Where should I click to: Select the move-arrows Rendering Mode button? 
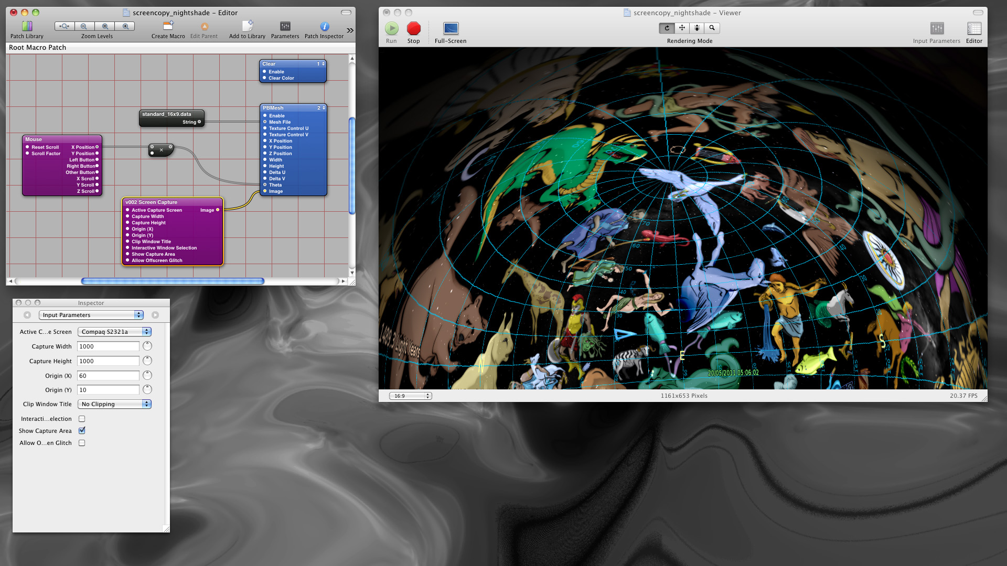pyautogui.click(x=682, y=28)
